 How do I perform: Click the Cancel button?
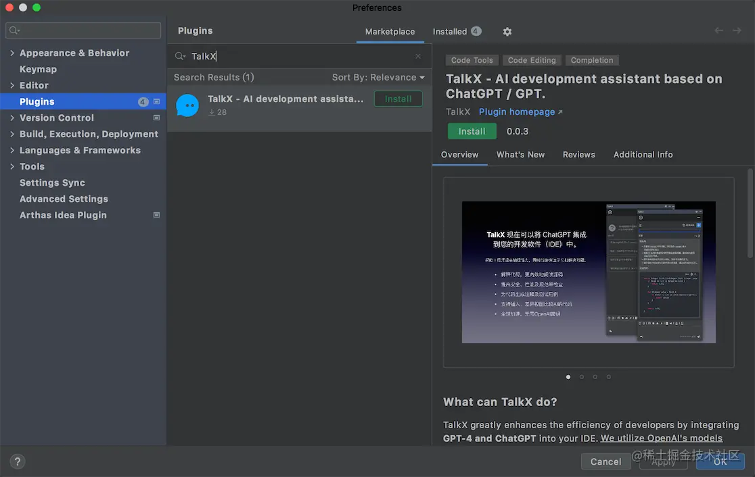click(x=605, y=461)
